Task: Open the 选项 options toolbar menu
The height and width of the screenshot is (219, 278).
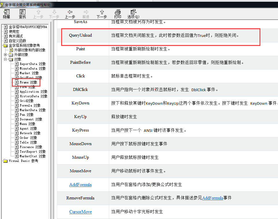Action: [x=133, y=12]
